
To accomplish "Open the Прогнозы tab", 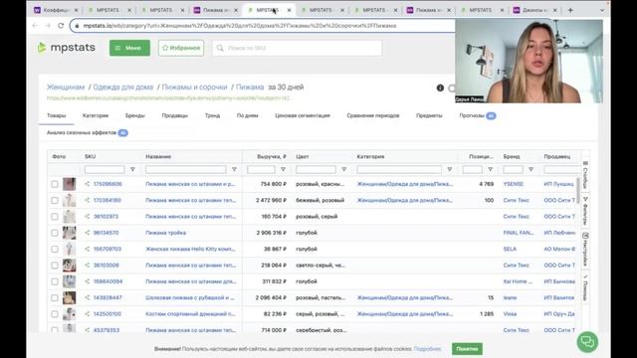I will pos(478,115).
